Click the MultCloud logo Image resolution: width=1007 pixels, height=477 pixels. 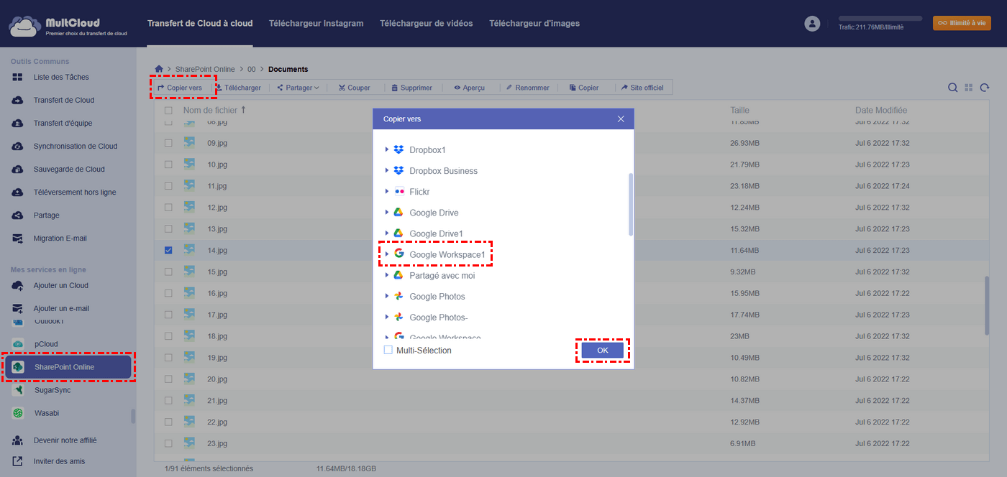pyautogui.click(x=68, y=27)
